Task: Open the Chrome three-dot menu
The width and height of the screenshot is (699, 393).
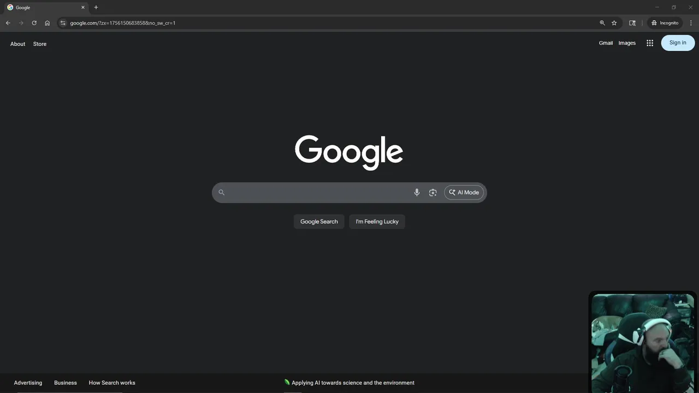Action: tap(691, 23)
